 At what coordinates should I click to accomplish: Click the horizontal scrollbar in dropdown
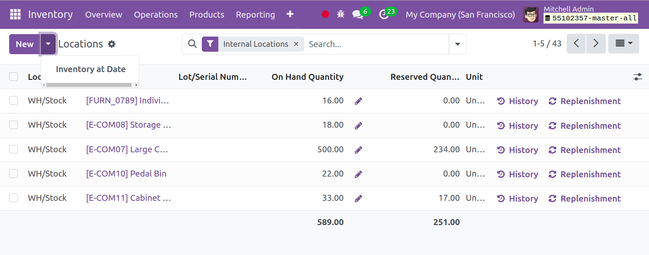[89, 85]
